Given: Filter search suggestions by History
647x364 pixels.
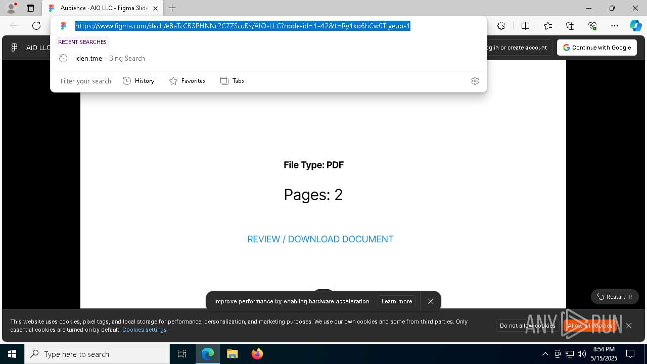Looking at the screenshot, I should (x=138, y=81).
